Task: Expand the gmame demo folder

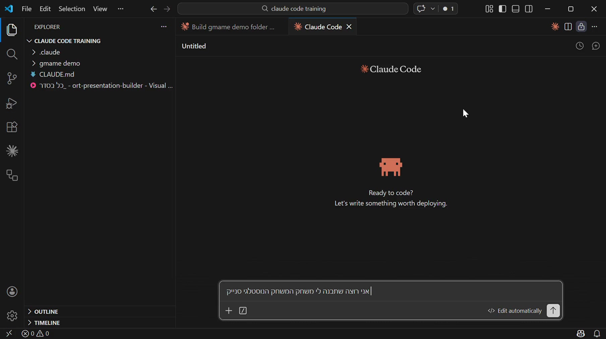Action: coord(100,63)
